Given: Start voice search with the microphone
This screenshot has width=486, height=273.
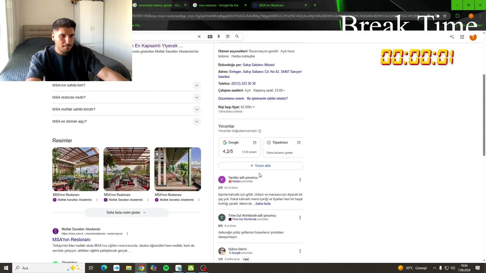Looking at the screenshot, I should 219,36.
